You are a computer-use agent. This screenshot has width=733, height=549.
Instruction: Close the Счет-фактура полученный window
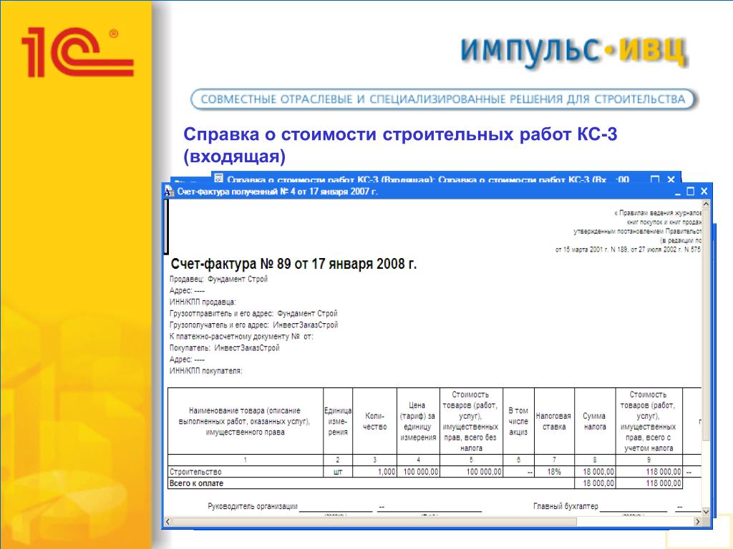[x=704, y=192]
